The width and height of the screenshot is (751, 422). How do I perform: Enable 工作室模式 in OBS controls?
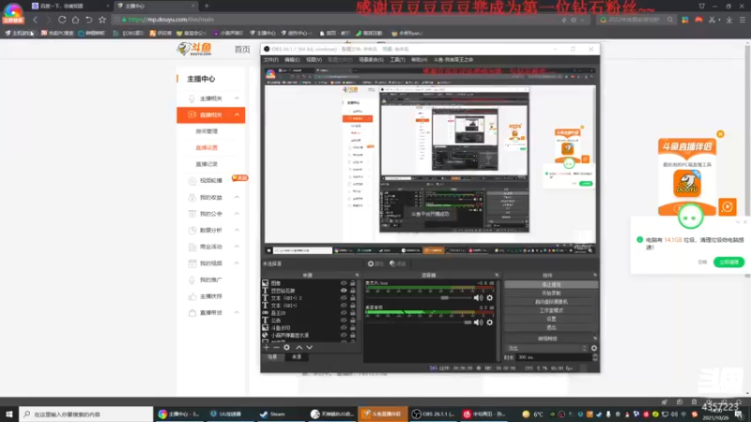pos(551,310)
